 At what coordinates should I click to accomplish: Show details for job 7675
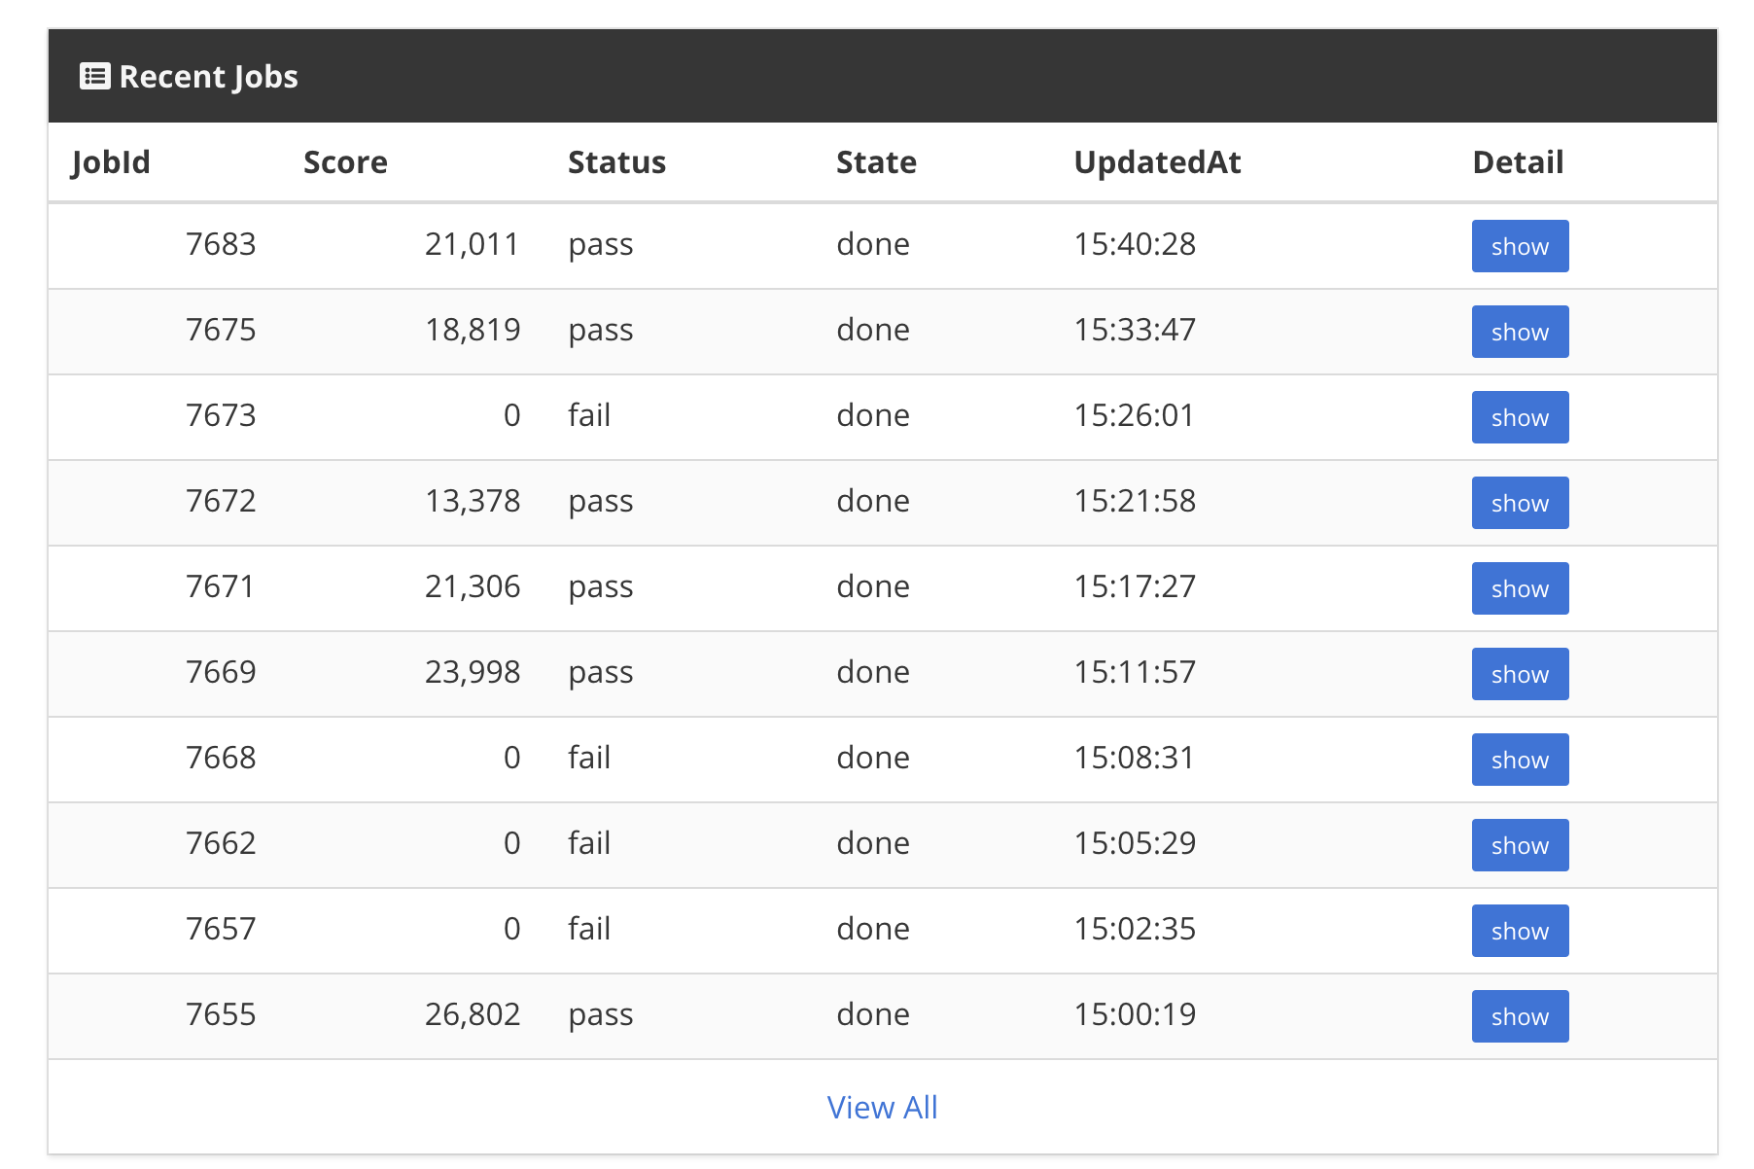click(1520, 332)
